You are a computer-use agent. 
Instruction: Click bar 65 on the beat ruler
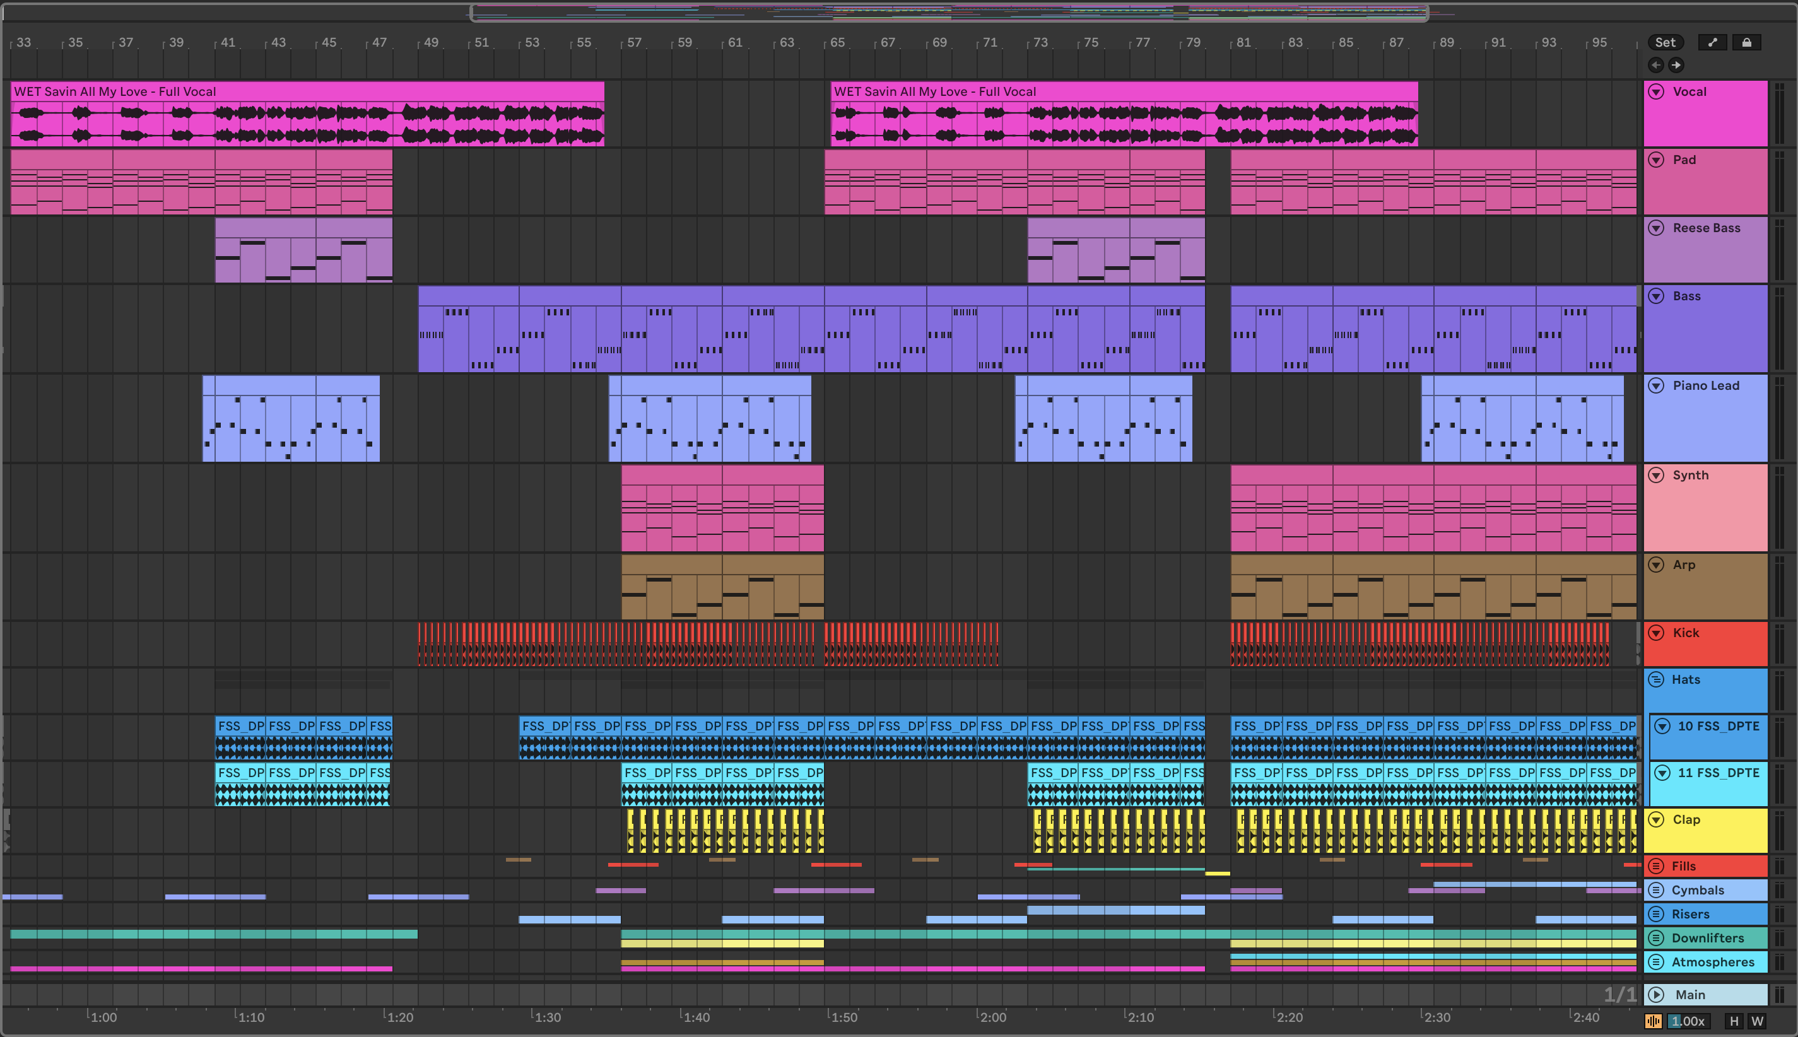[837, 43]
